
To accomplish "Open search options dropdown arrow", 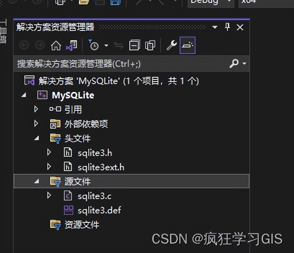I will pyautogui.click(x=244, y=64).
